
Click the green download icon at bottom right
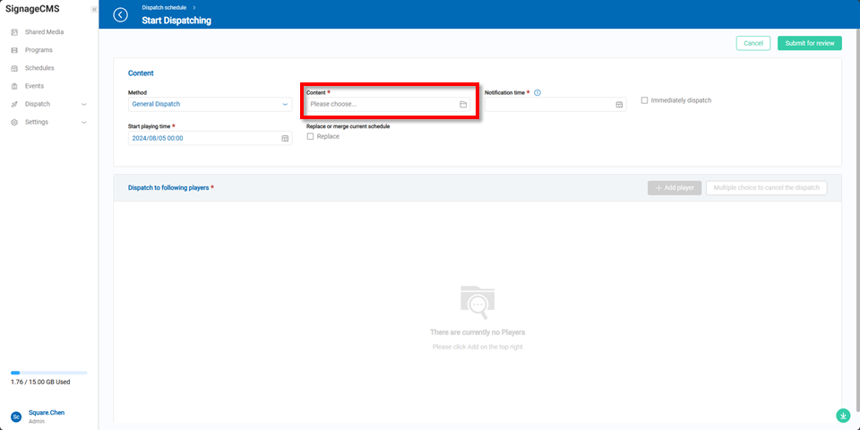[843, 416]
